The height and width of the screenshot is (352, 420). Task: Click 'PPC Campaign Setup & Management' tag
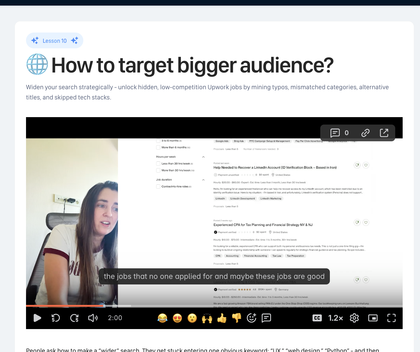click(270, 141)
